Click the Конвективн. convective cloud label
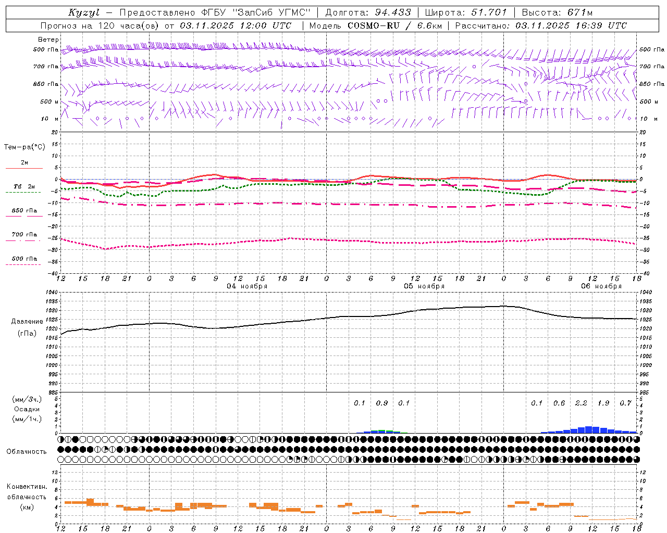Screen dimensions: 667x533 pos(27,487)
